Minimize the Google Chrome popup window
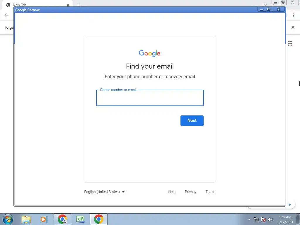This screenshot has height=225, width=300. (x=261, y=9)
